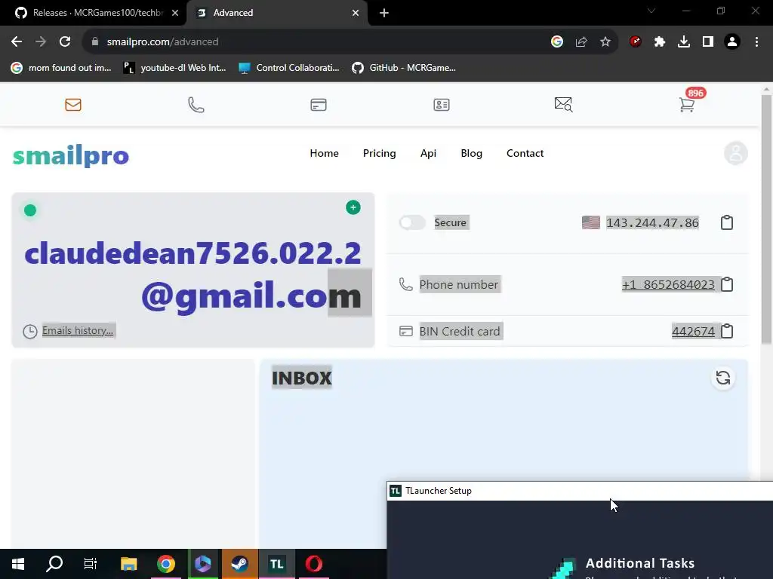Click the user profile avatar icon
This screenshot has height=579, width=773.
click(x=735, y=153)
